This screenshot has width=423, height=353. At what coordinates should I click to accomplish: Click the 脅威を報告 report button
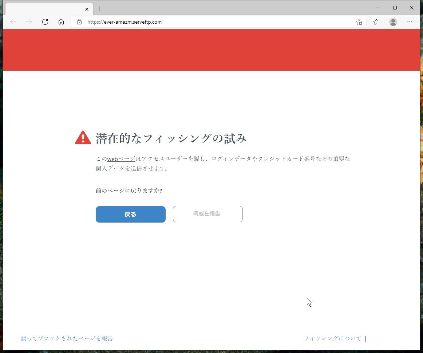[207, 214]
